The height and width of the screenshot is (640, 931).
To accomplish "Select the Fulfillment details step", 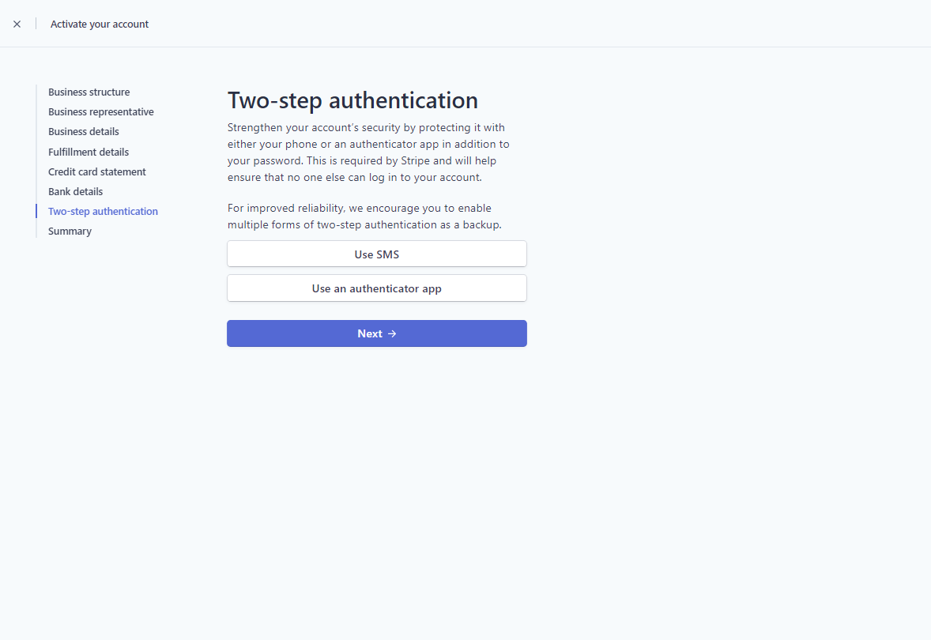I will [89, 151].
